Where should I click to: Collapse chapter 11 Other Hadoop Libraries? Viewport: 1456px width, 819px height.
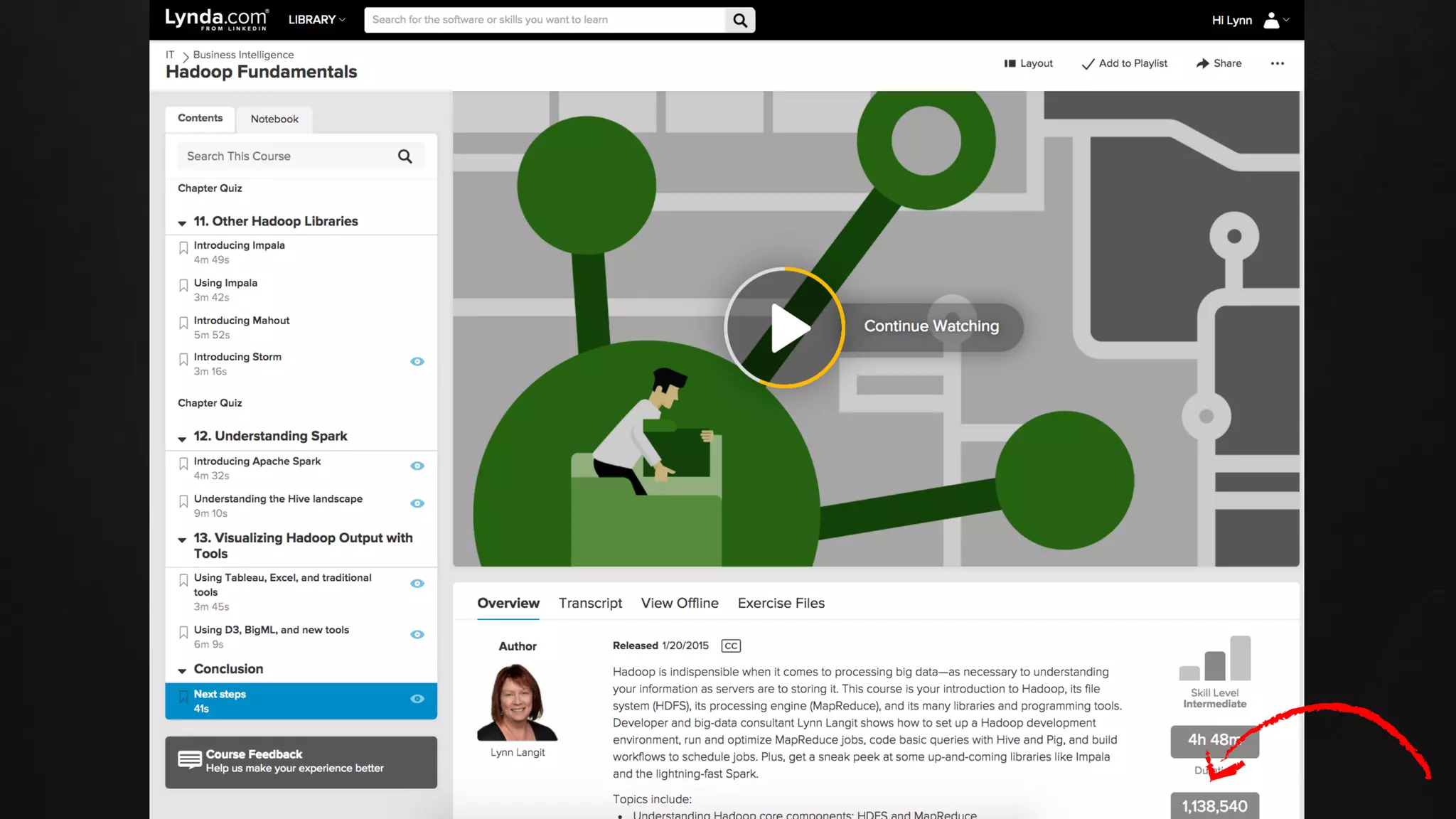tap(182, 223)
